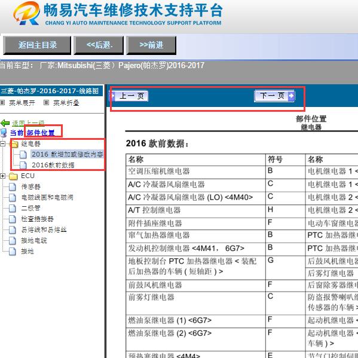
Task: Collapse the 继电器 tree node
Action: pyautogui.click(x=2, y=143)
